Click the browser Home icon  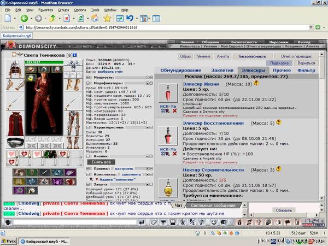click(x=95, y=19)
